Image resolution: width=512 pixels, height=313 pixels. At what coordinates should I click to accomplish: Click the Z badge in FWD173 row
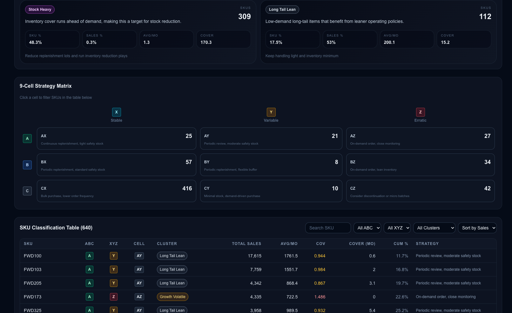pos(114,297)
